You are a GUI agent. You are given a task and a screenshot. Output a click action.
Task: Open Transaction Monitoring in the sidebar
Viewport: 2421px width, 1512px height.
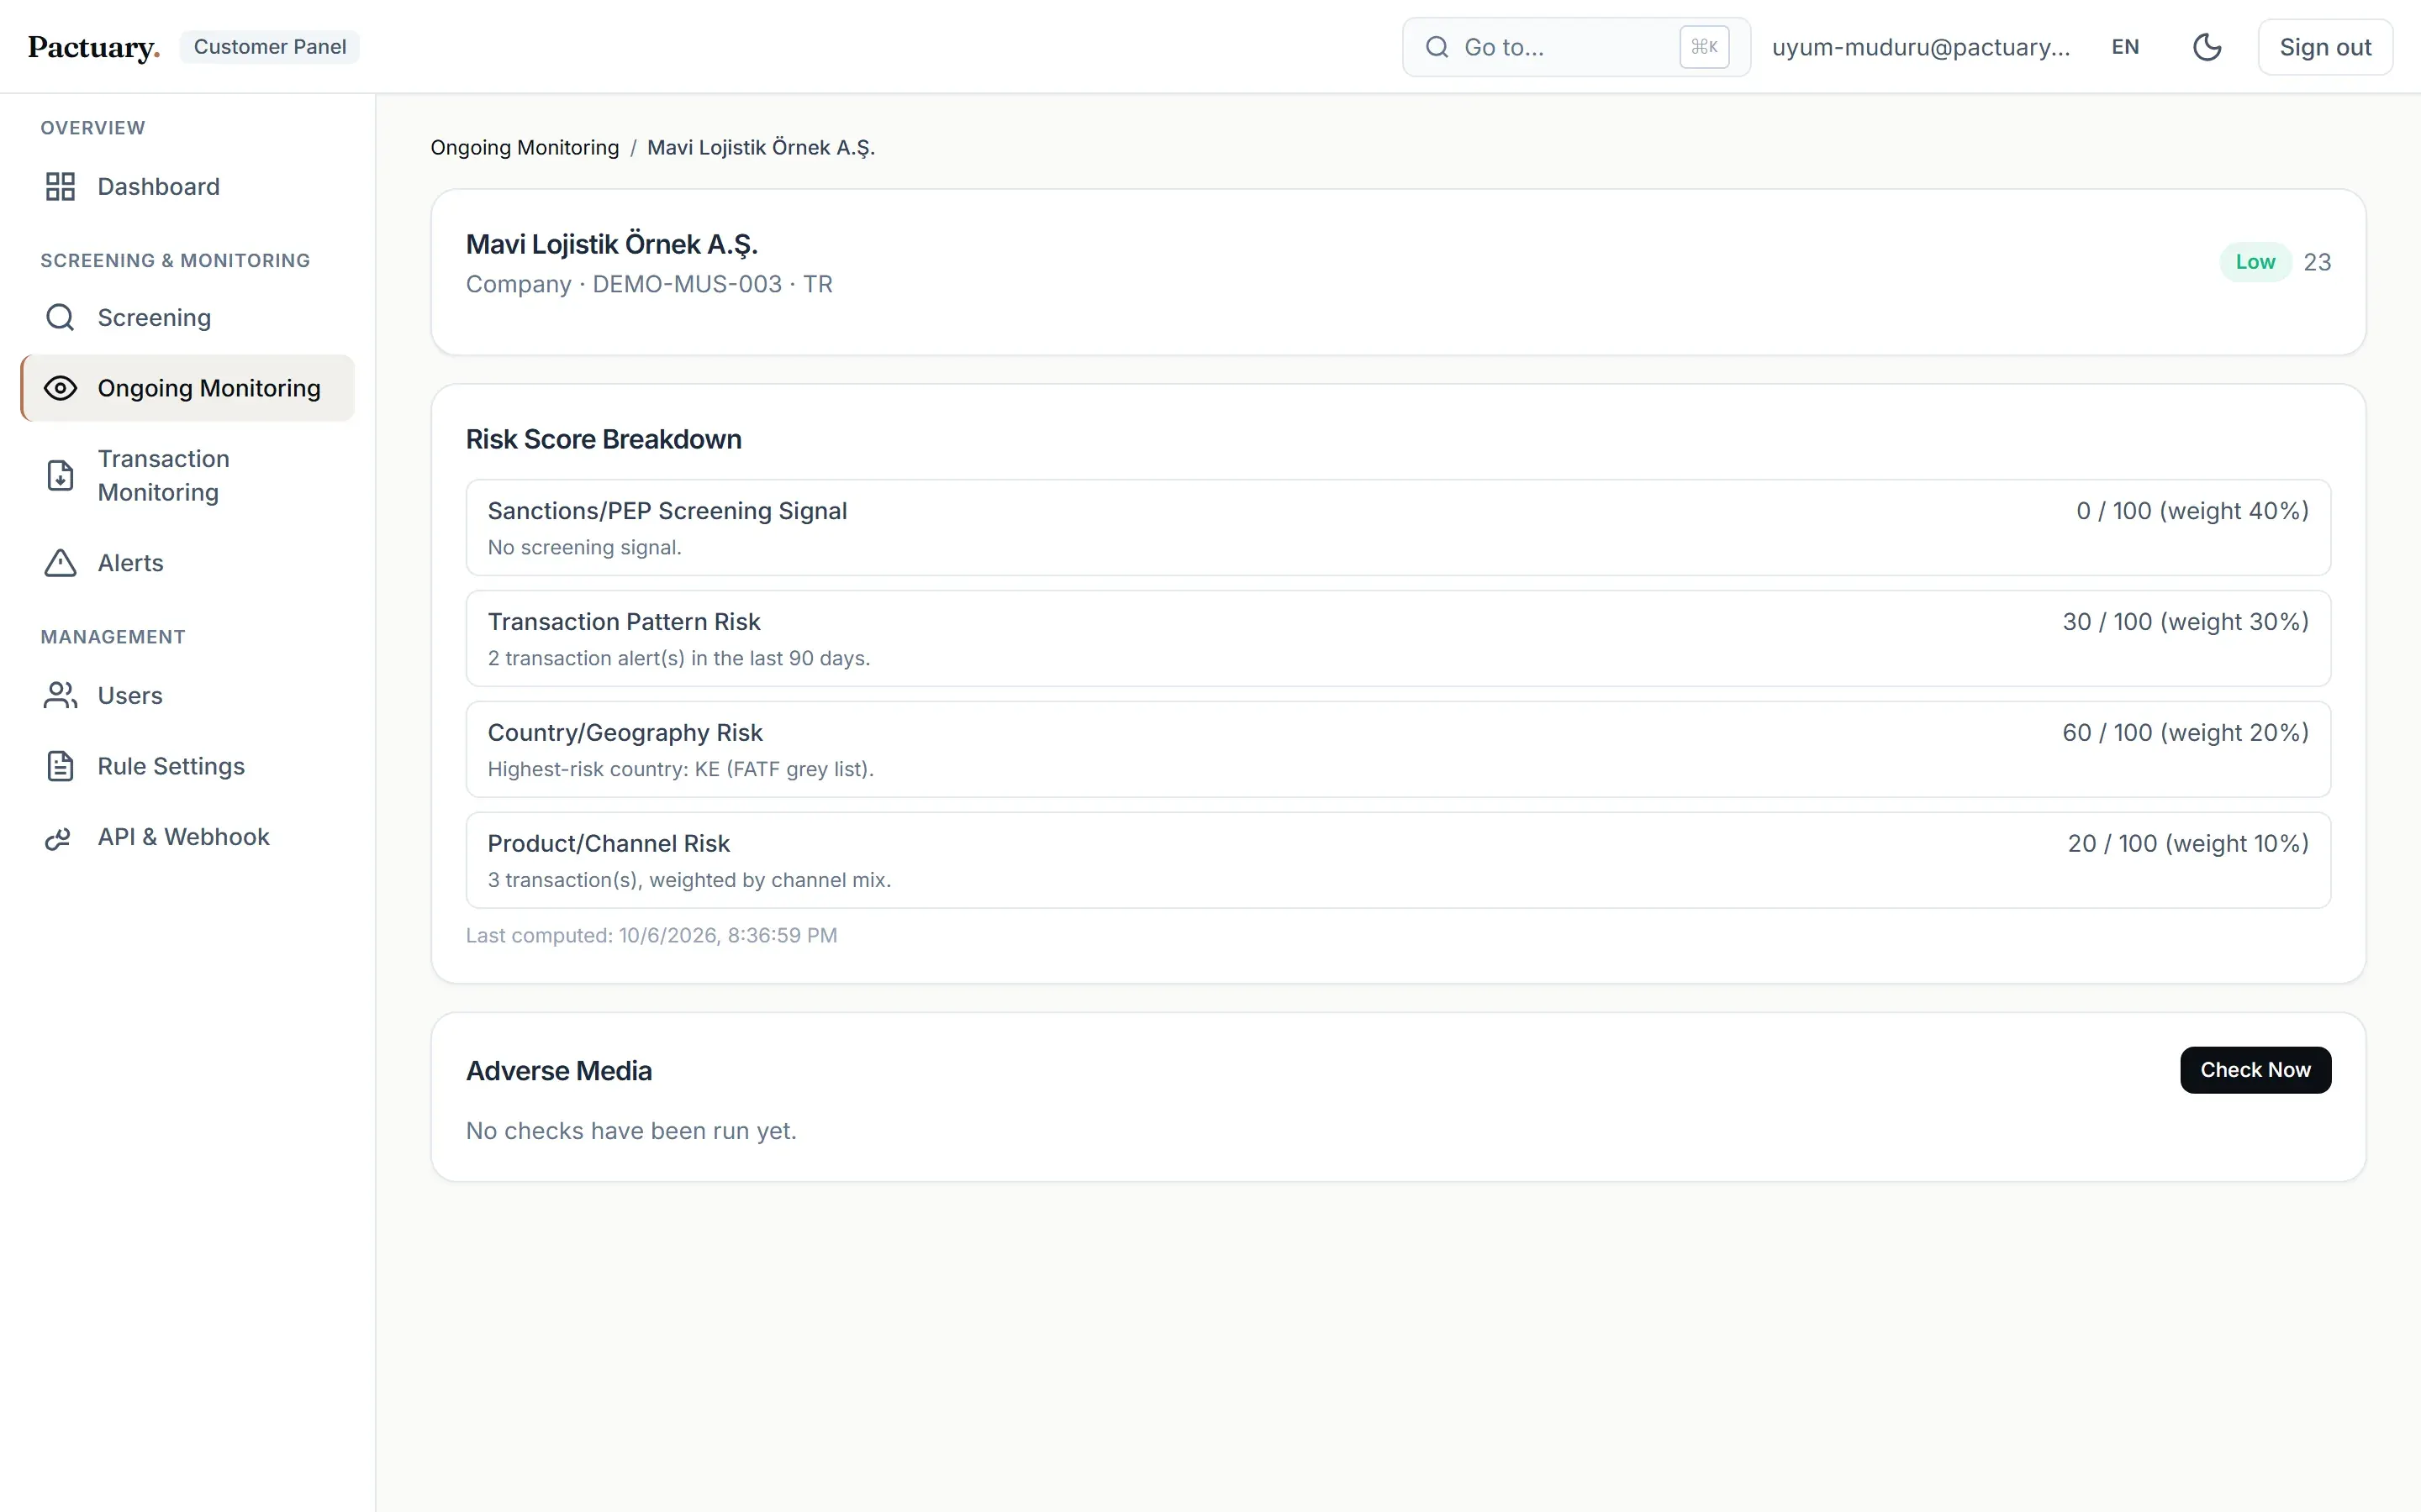[x=187, y=476]
